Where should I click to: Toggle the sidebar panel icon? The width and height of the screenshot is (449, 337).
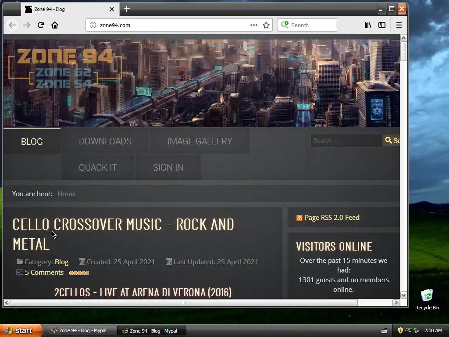[382, 25]
